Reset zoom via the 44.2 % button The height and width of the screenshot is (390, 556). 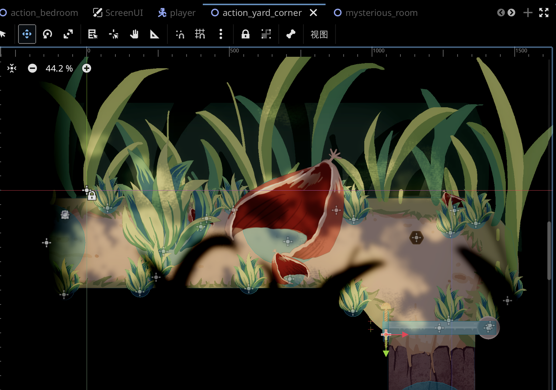59,68
